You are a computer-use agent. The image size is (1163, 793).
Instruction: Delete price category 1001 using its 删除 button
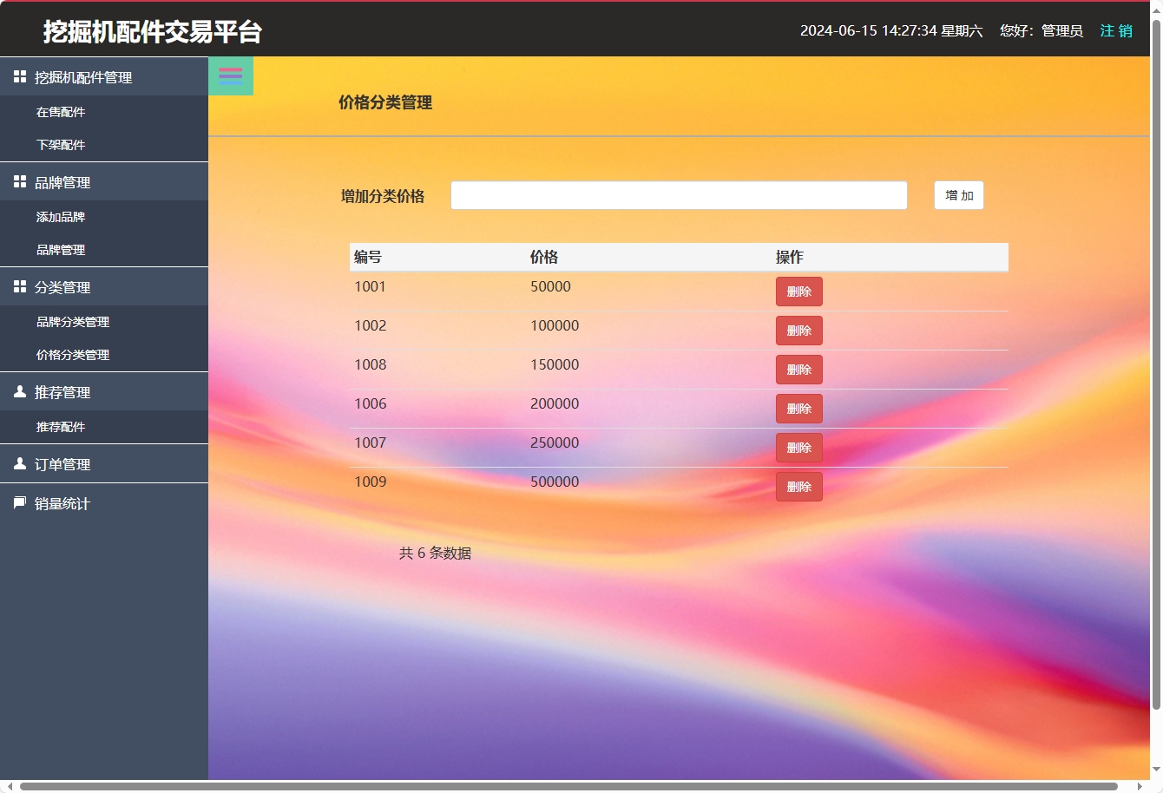point(798,292)
